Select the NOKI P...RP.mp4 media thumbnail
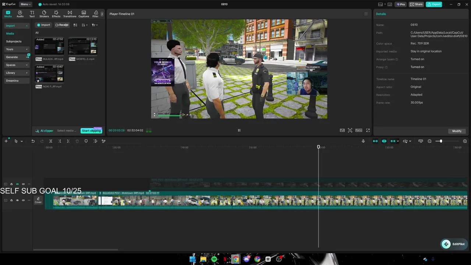Screen dimensions: 471x265 tap(49, 74)
